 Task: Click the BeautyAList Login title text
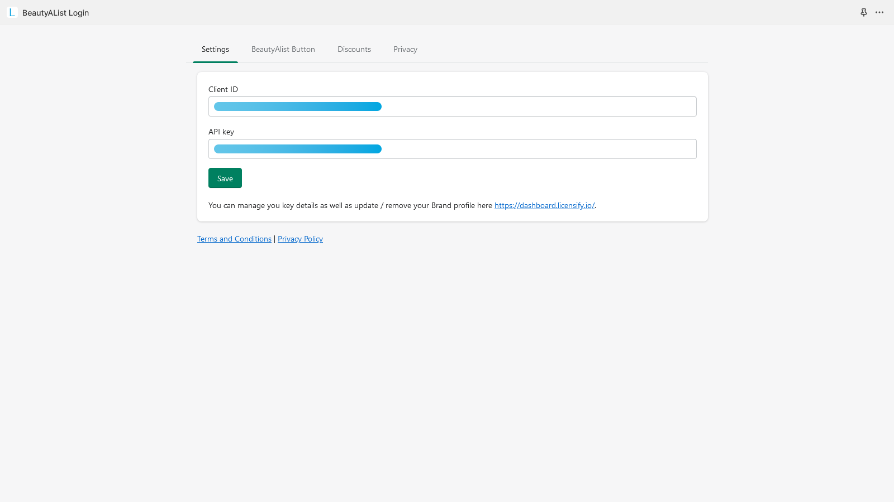[x=55, y=12]
